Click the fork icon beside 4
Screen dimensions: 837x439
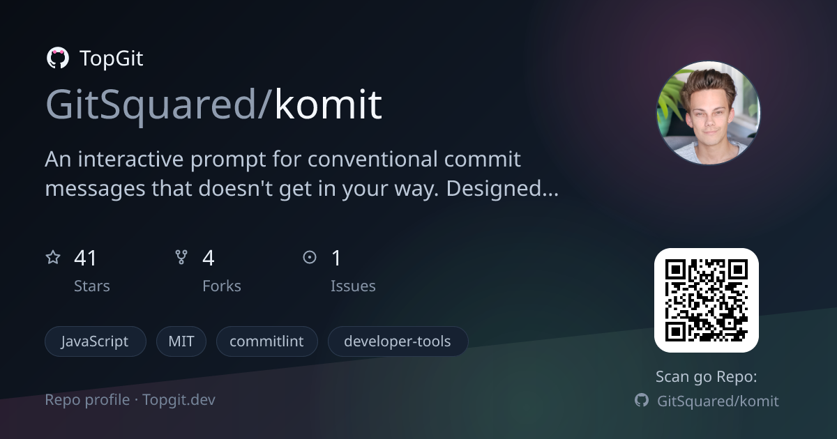click(181, 258)
